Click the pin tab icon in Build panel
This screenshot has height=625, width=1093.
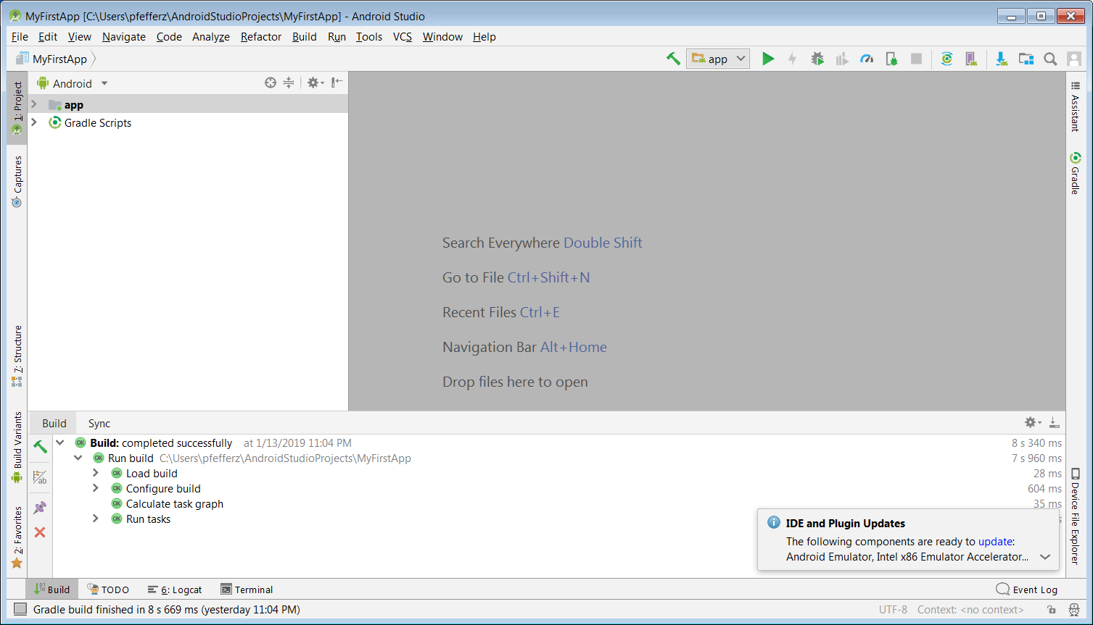40,508
